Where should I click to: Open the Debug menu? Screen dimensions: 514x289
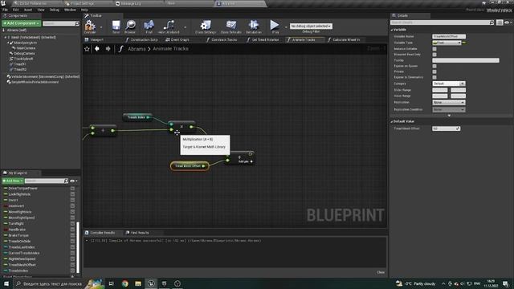coord(55,10)
